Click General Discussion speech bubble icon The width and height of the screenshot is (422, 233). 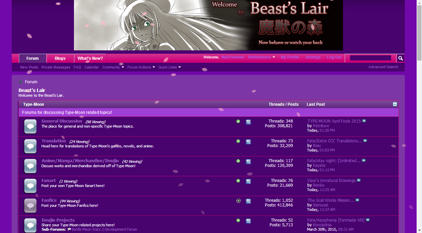[x=30, y=127]
